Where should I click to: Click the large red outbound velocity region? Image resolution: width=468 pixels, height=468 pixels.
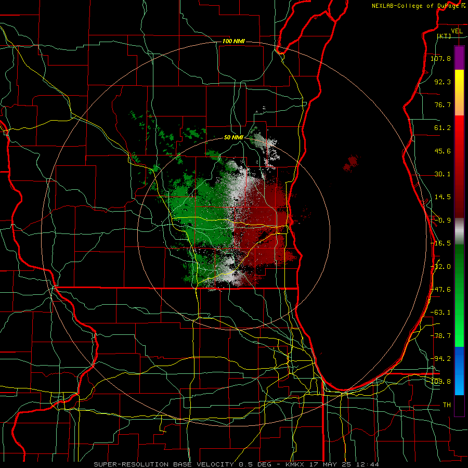coord(263,221)
